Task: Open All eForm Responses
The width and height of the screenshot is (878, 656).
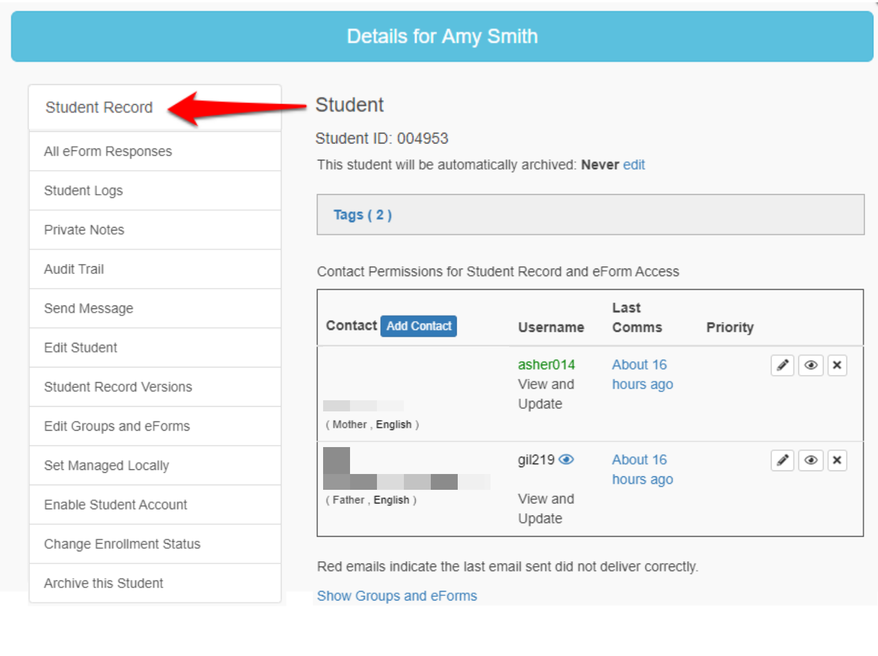Action: point(108,152)
